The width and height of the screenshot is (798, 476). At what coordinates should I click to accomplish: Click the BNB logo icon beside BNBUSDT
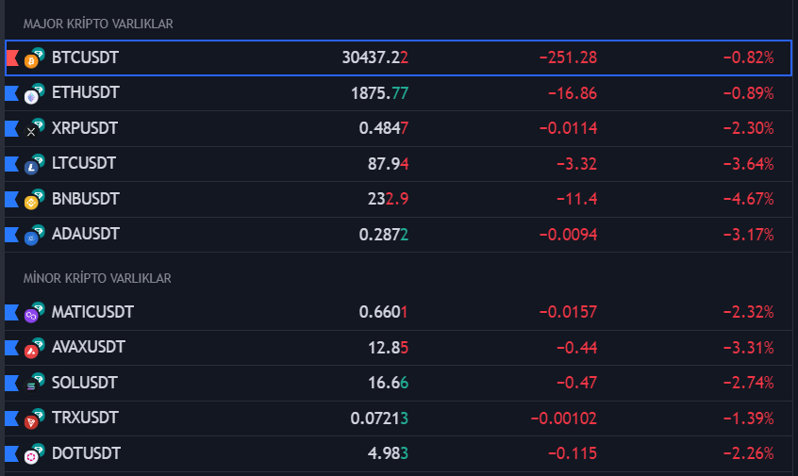[31, 203]
